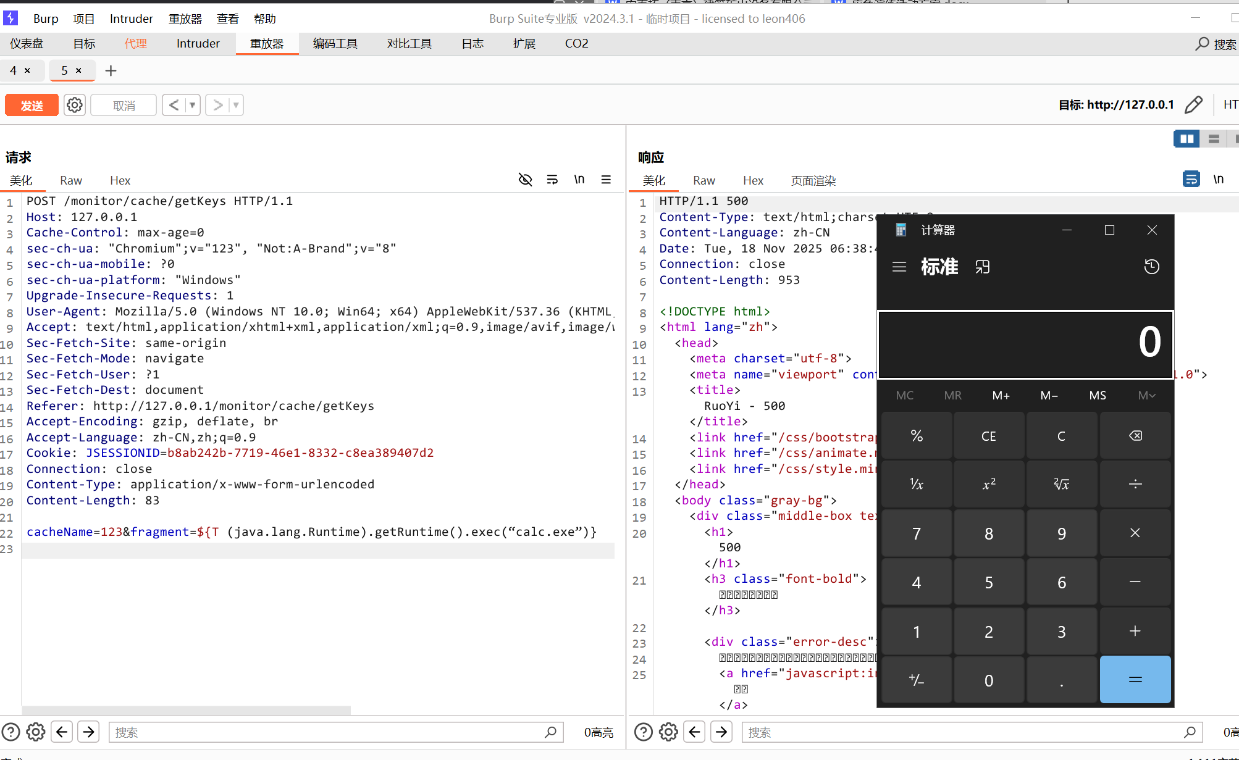Toggle request line wrap icon

point(552,180)
